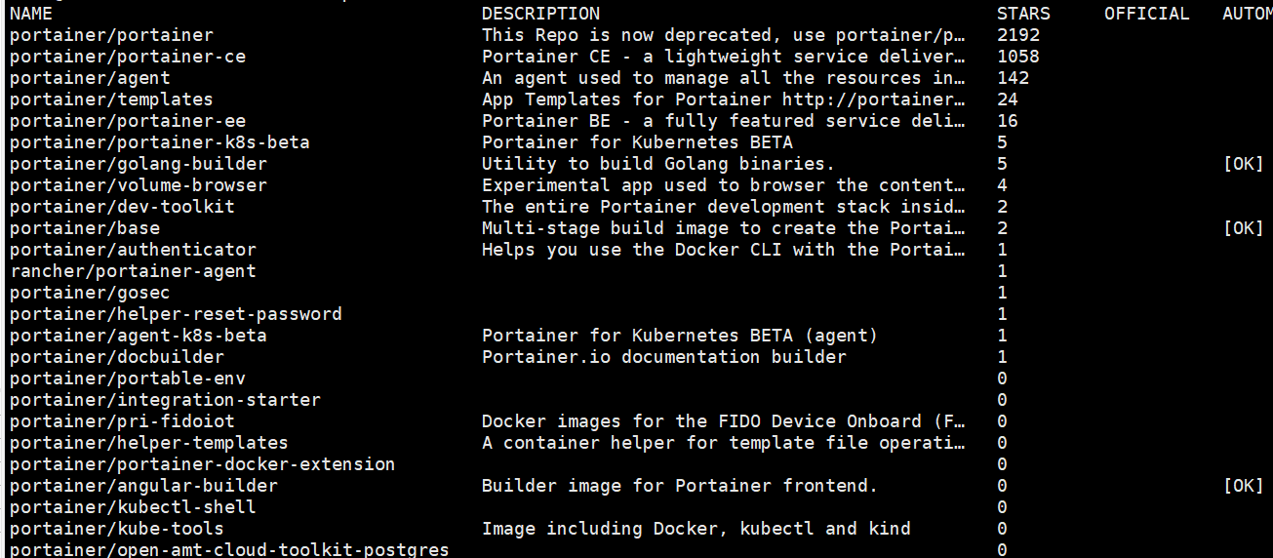Click the [OK] on the portainer/base row
Screen dimensions: 1273x558
click(1243, 228)
